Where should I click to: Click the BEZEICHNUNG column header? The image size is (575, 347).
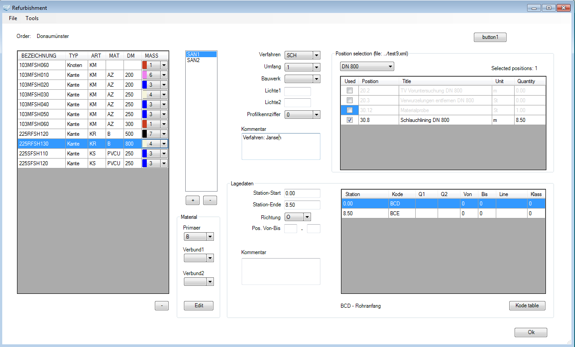42,56
